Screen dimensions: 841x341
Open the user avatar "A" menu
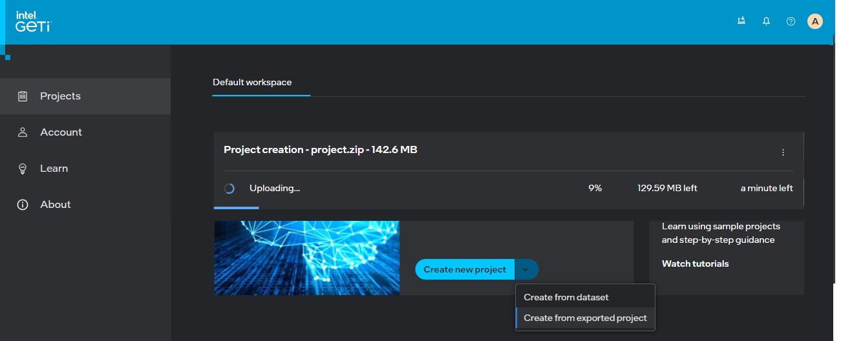(x=815, y=21)
